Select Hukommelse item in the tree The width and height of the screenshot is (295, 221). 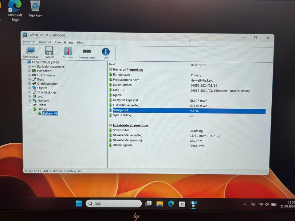46,75
